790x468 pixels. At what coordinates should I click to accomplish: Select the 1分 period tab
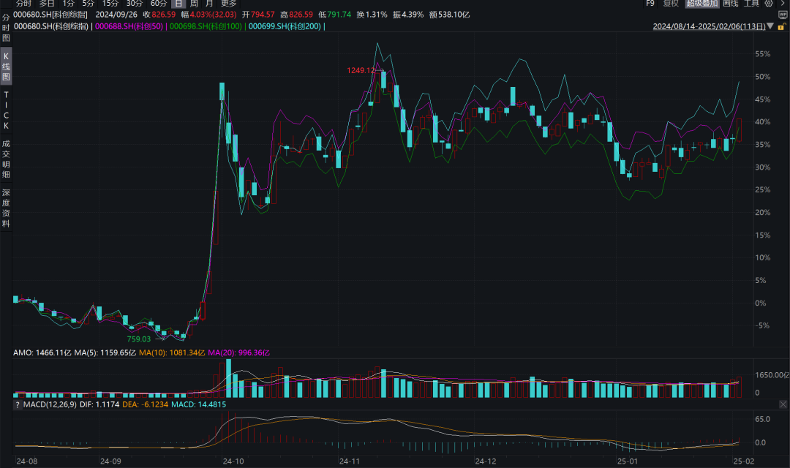tap(69, 4)
